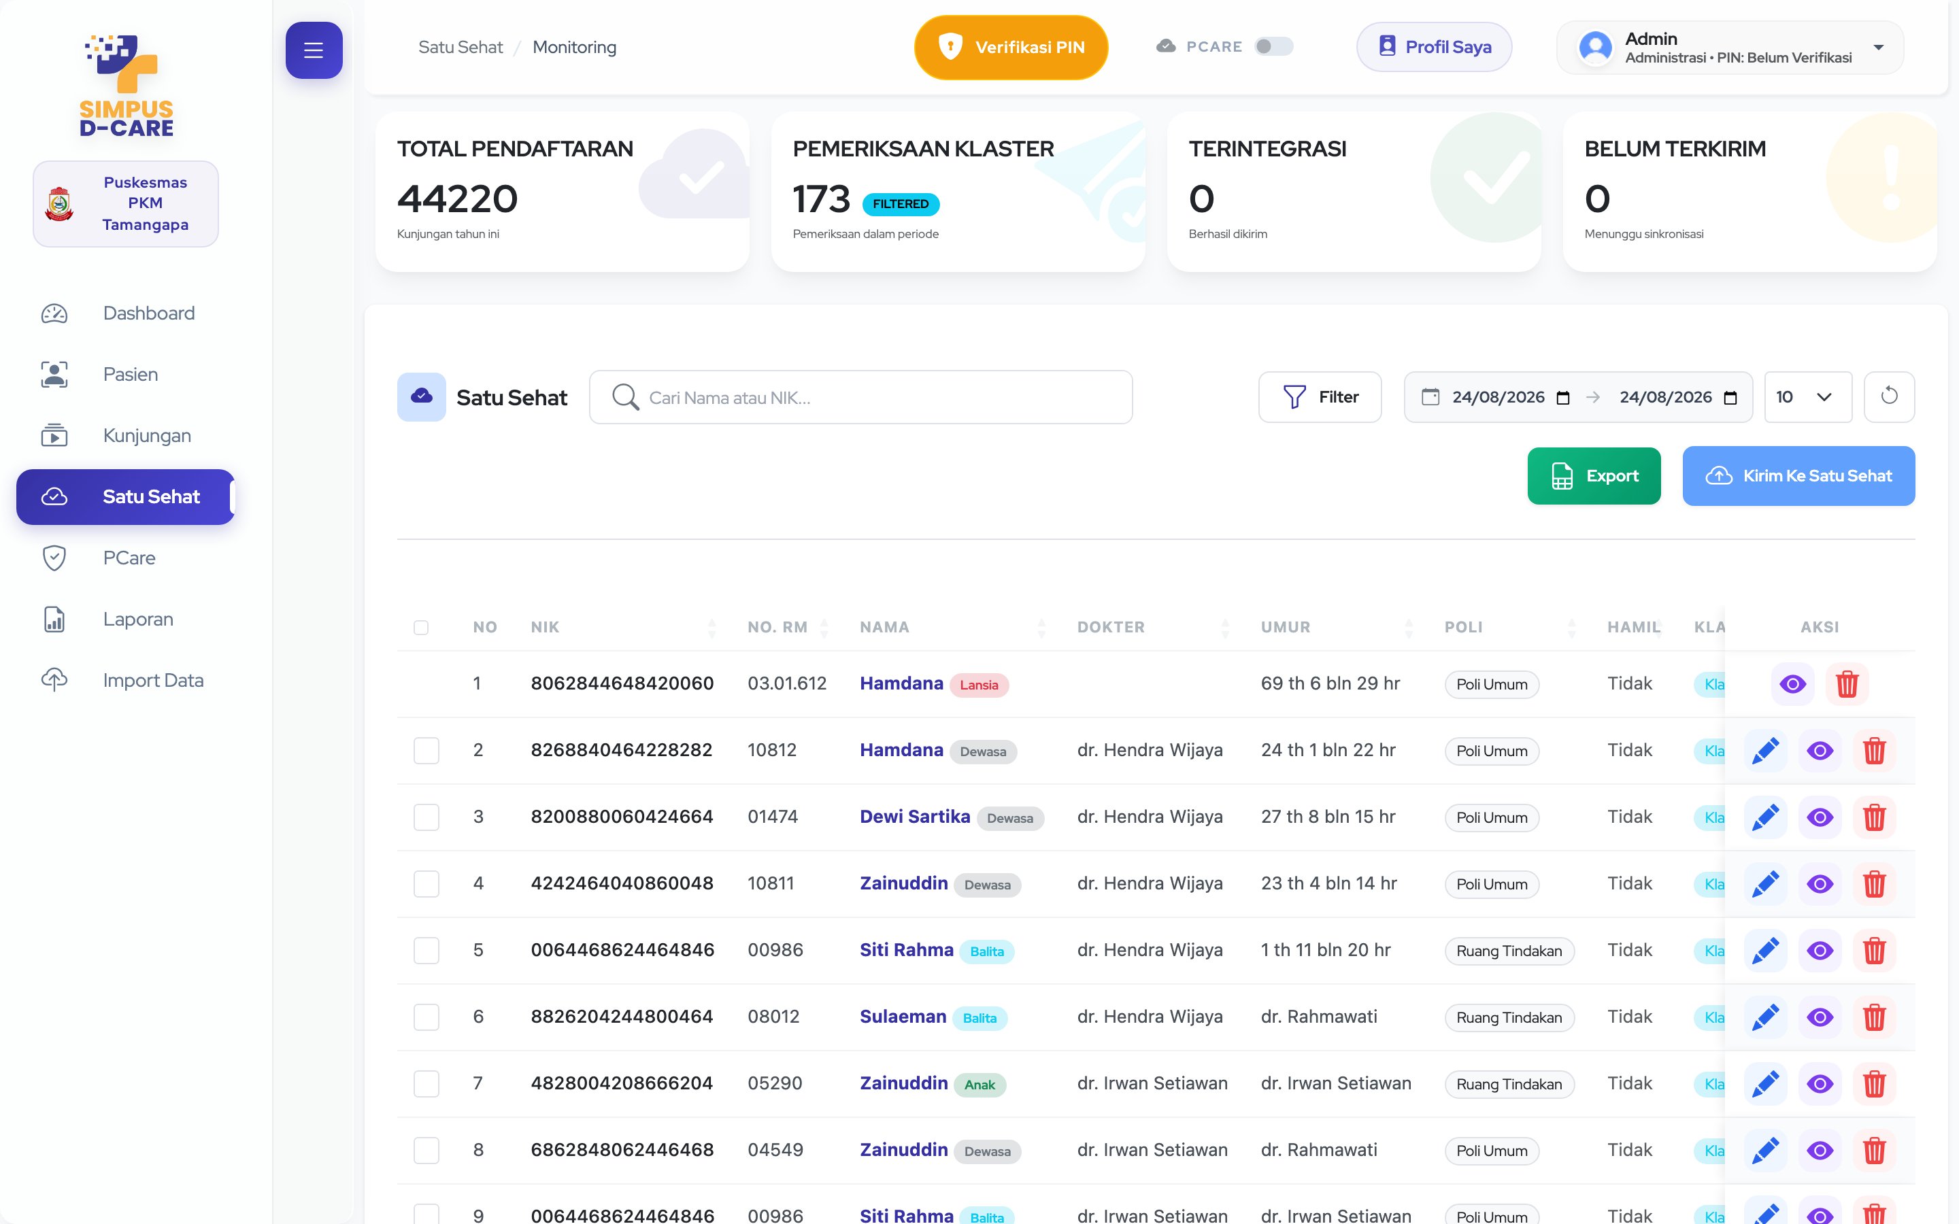Edit row 8 Zainuddin record
Image resolution: width=1959 pixels, height=1224 pixels.
(1764, 1151)
